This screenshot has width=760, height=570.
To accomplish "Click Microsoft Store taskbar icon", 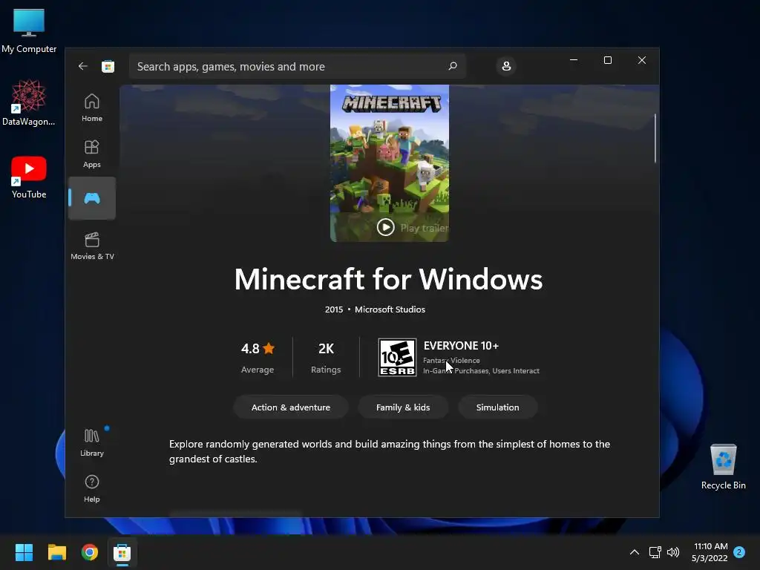I will coord(122,552).
